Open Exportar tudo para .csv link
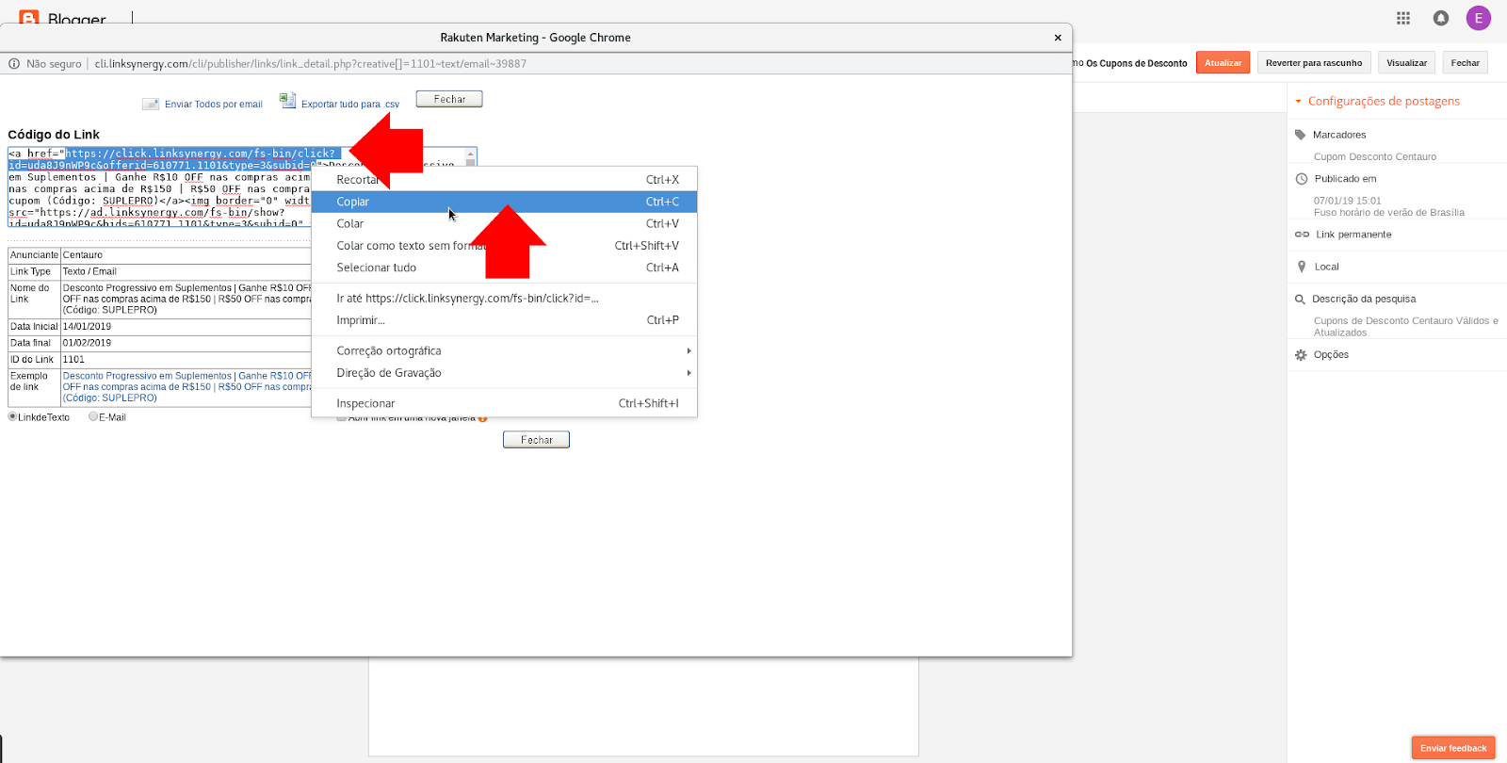The image size is (1507, 763). click(350, 105)
